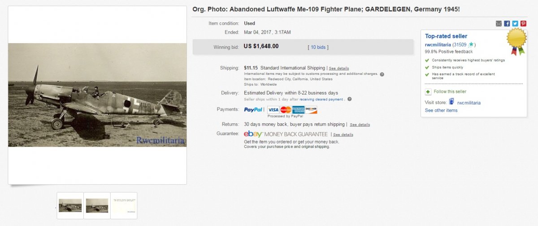Click the store icon beside Visit store
This screenshot has height=226, width=538.
[x=452, y=102]
